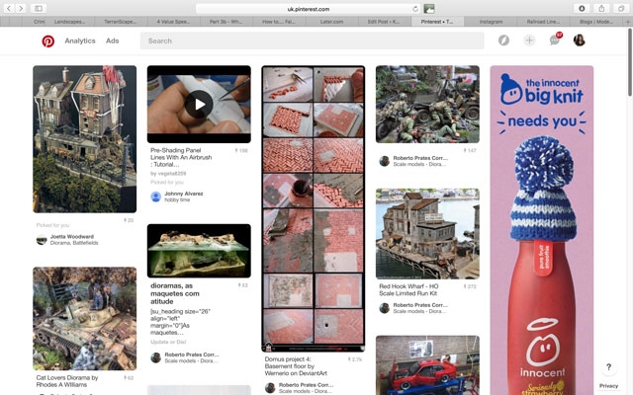Switch to Instagram tab

tap(491, 22)
